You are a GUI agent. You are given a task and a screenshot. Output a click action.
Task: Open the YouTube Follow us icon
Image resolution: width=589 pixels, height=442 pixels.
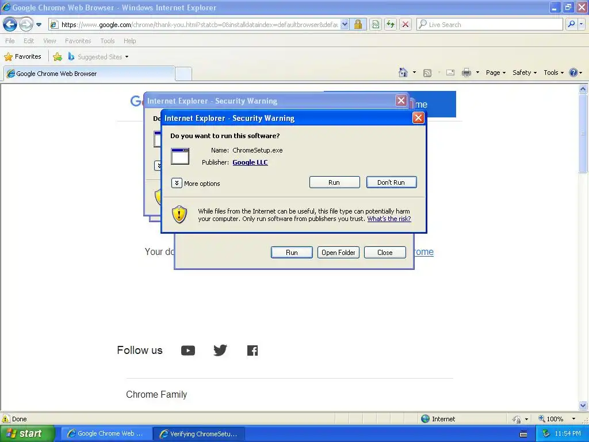[x=188, y=350]
